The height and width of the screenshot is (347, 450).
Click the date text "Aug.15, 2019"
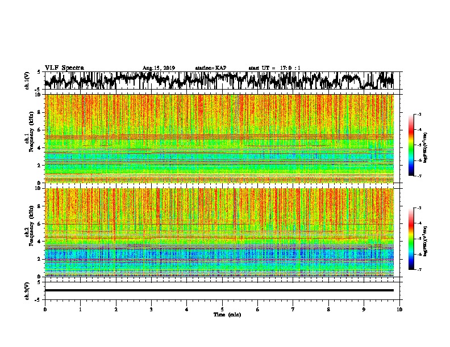pos(159,68)
